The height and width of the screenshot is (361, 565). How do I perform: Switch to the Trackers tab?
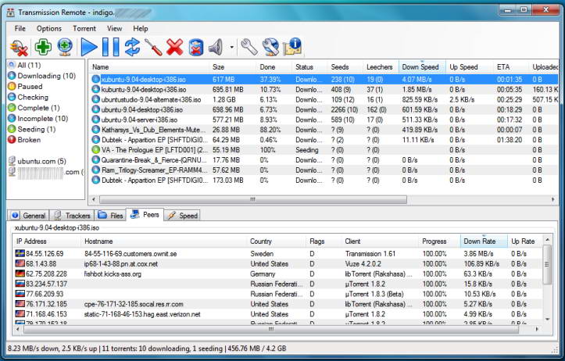click(72, 216)
